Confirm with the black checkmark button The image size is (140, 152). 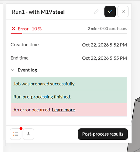click(110, 12)
